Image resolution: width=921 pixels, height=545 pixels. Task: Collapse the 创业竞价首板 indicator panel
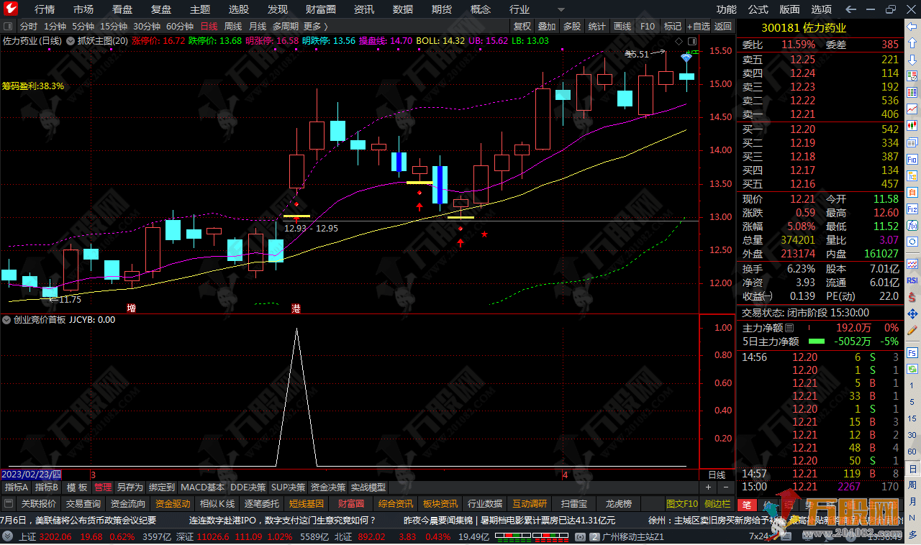(x=7, y=320)
